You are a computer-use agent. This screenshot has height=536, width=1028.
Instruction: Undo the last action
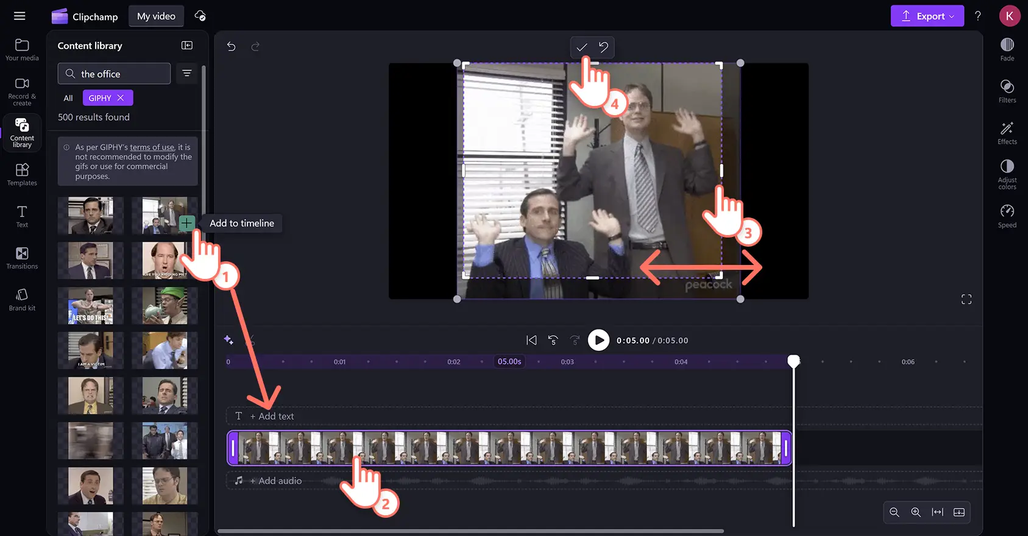tap(231, 46)
